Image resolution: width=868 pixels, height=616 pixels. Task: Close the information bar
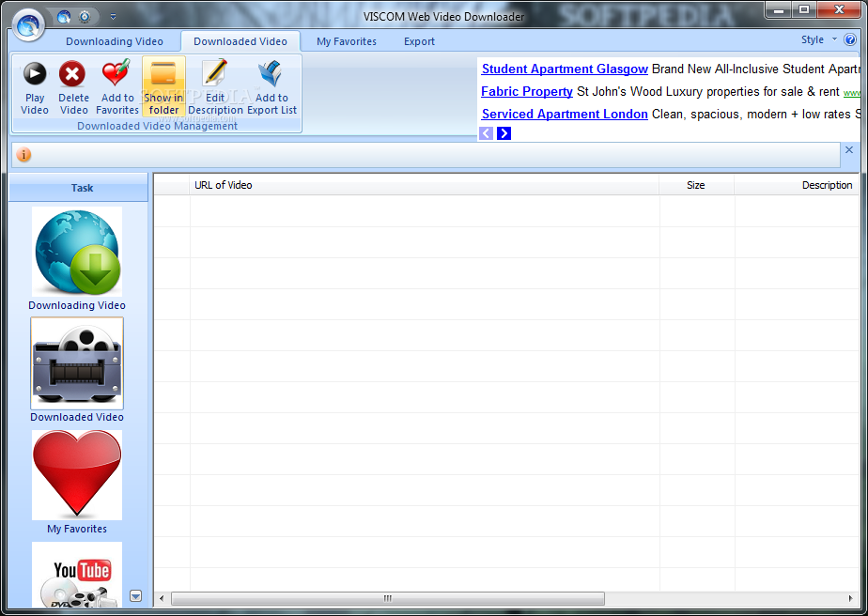849,149
